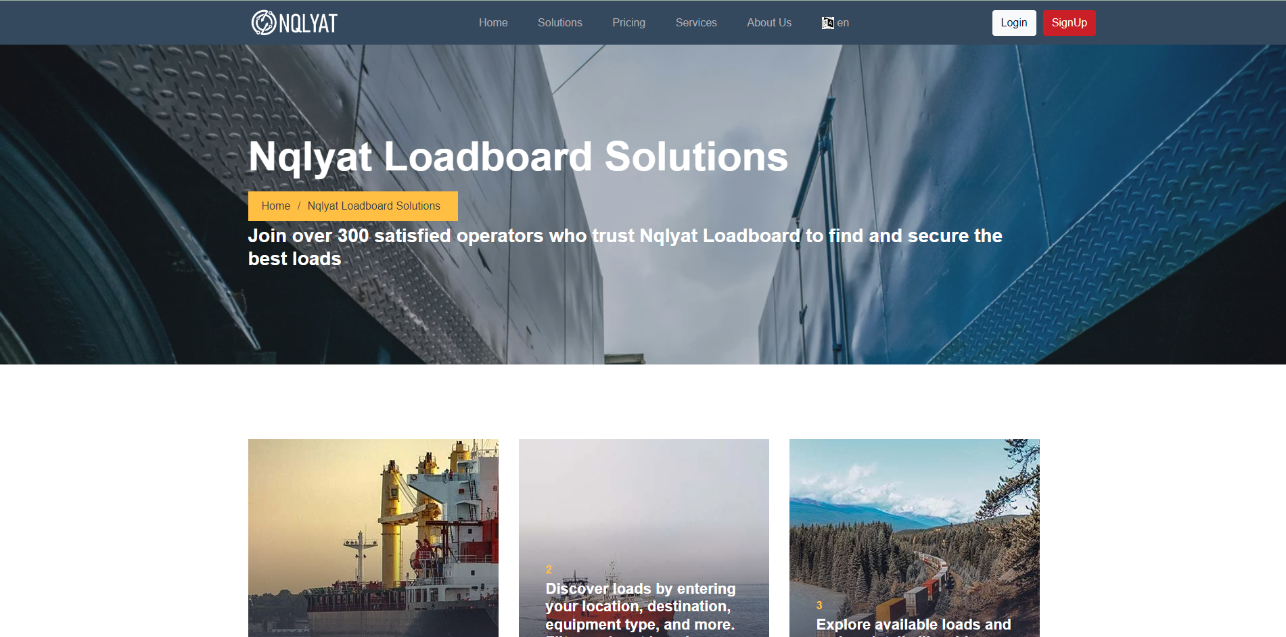Click Home in the yellow breadcrumb
This screenshot has width=1286, height=637.
275,206
